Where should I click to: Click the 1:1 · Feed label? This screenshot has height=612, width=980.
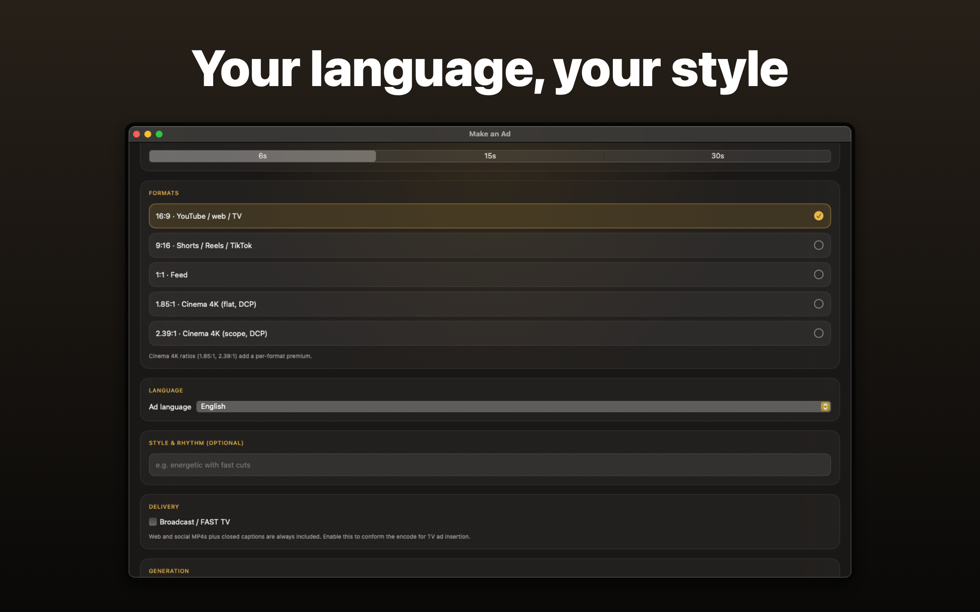tap(171, 275)
